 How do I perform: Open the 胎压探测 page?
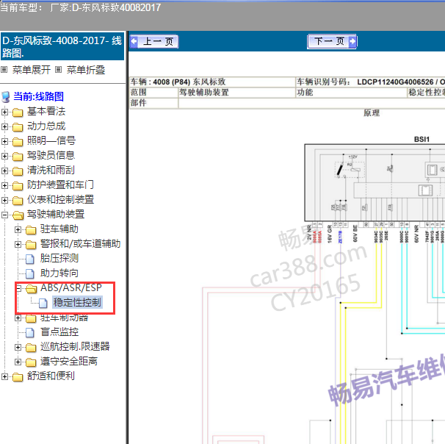(x=59, y=258)
